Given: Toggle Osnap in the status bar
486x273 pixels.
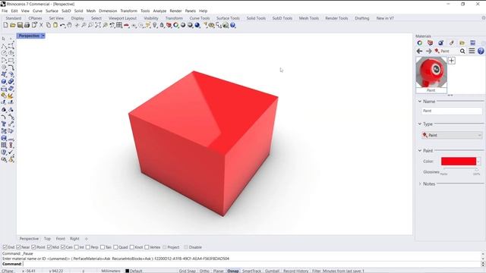Looking at the screenshot, I should pyautogui.click(x=233, y=271).
